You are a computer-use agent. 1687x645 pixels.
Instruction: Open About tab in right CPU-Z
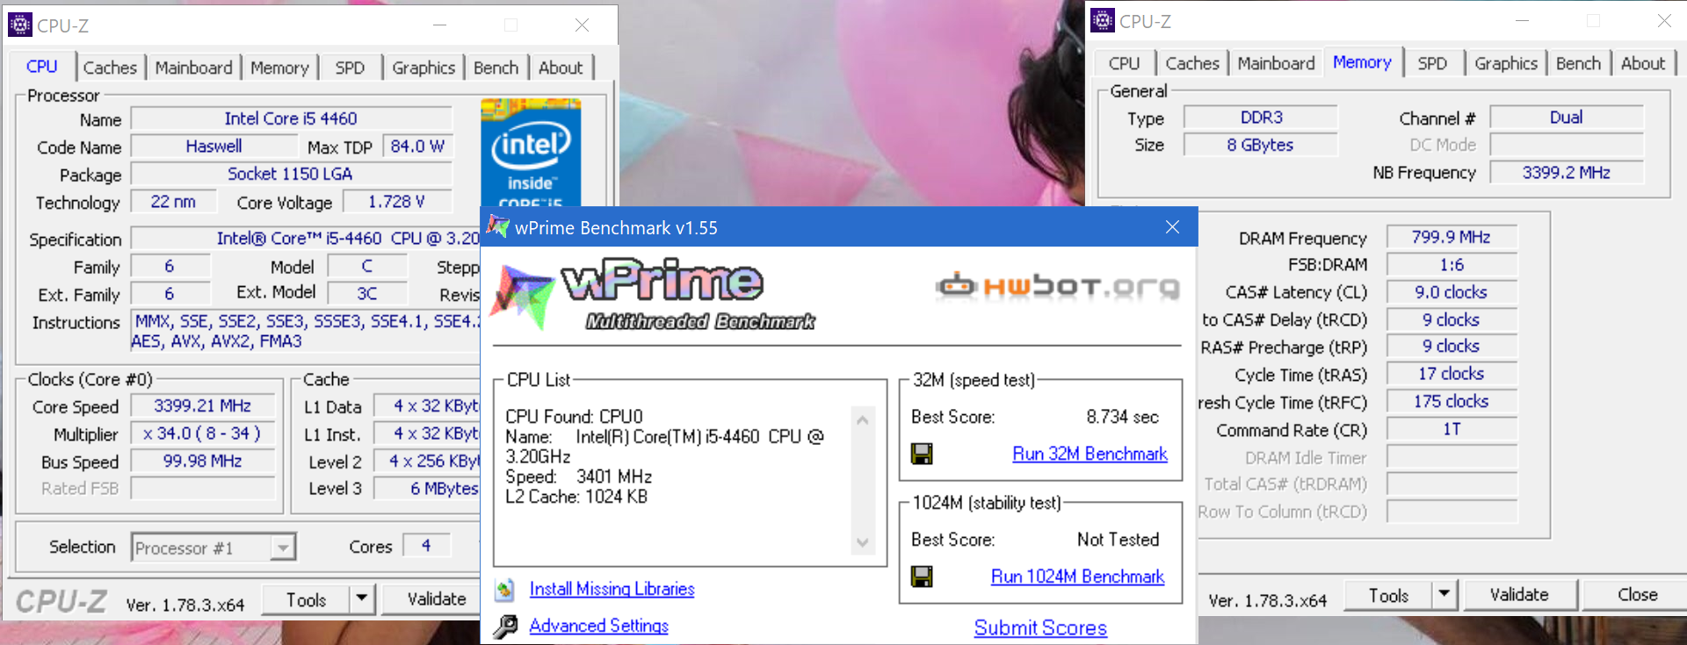[1643, 63]
